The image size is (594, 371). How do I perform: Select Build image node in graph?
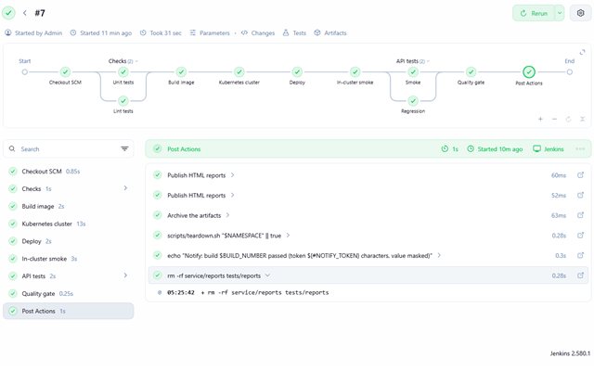(x=181, y=71)
